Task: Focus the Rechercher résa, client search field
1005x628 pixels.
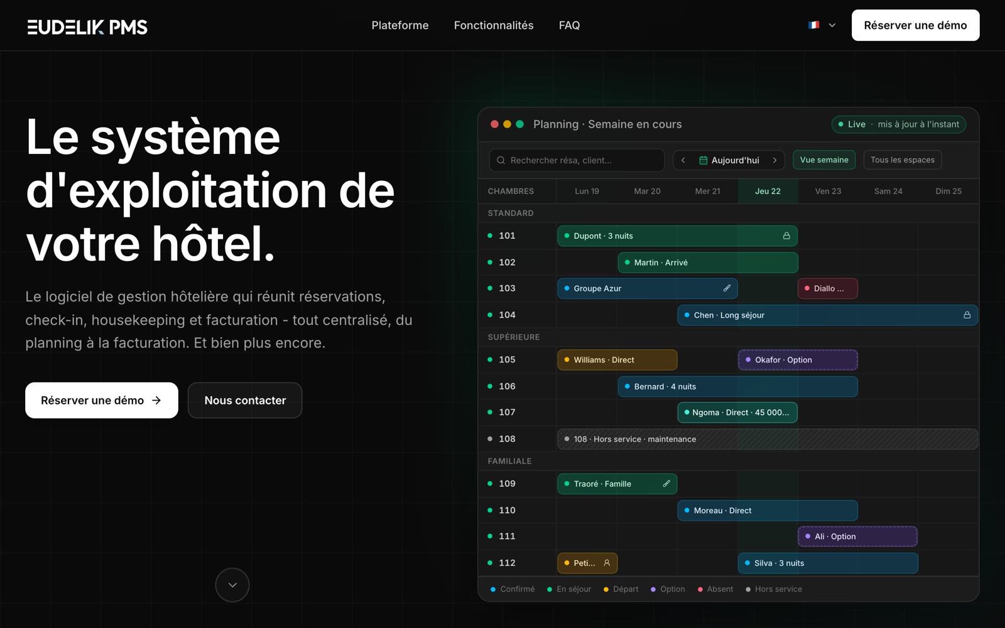Action: pyautogui.click(x=577, y=160)
